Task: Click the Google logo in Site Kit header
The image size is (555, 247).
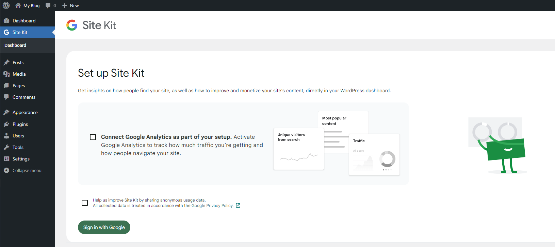Action: tap(72, 25)
